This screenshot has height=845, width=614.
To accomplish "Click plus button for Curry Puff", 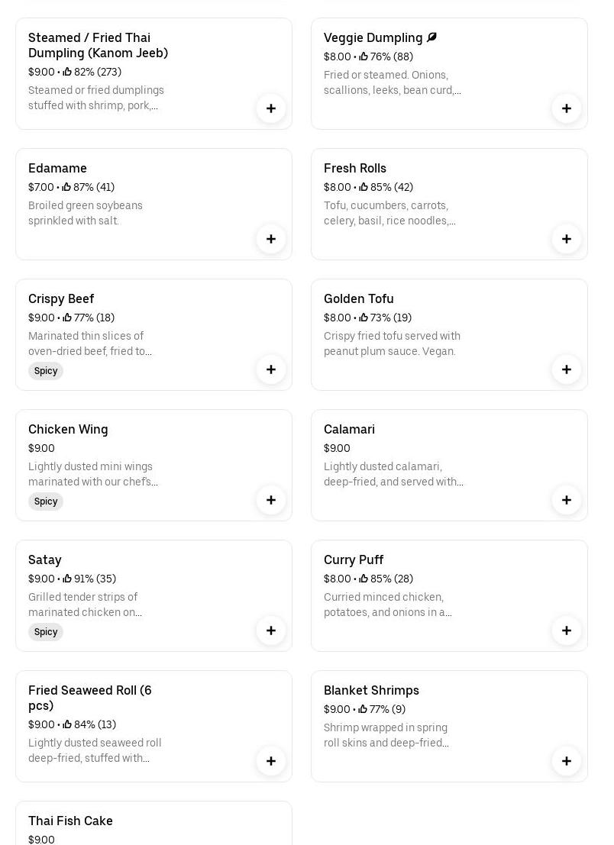I will pos(567,631).
